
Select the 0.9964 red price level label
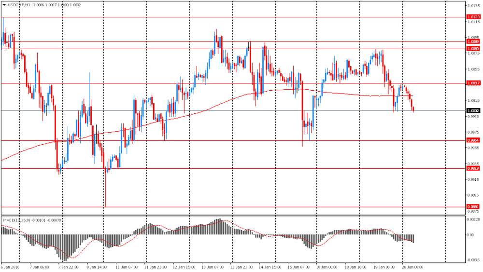[473, 140]
